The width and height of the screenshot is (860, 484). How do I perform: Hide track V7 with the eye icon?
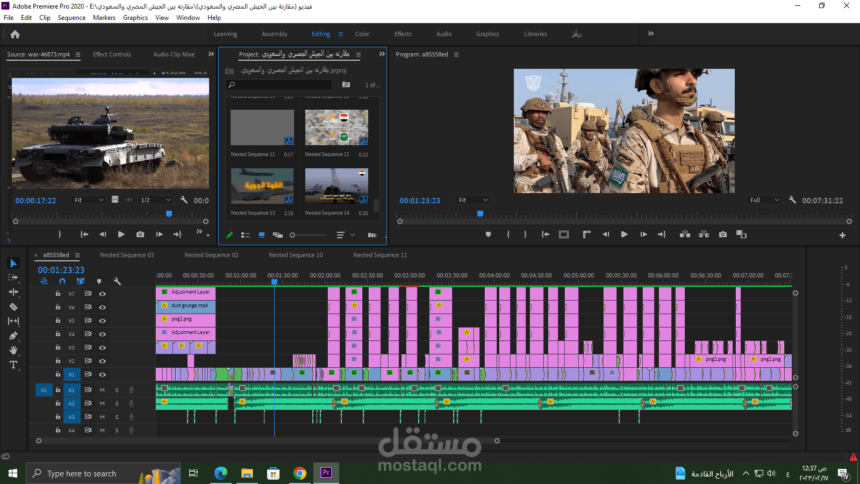point(102,294)
